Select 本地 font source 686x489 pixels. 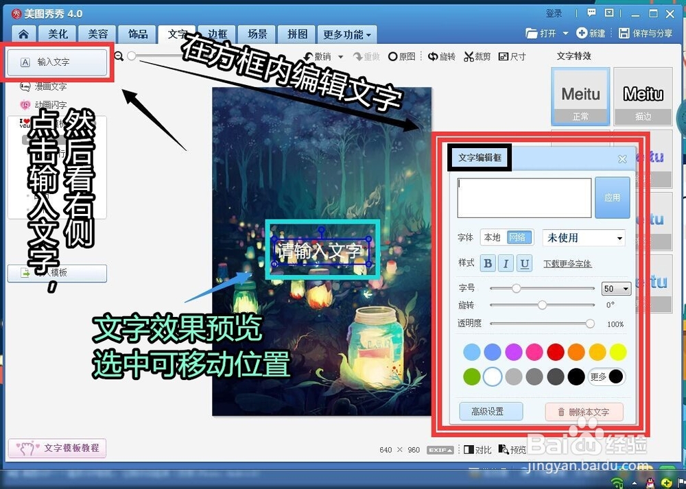493,237
